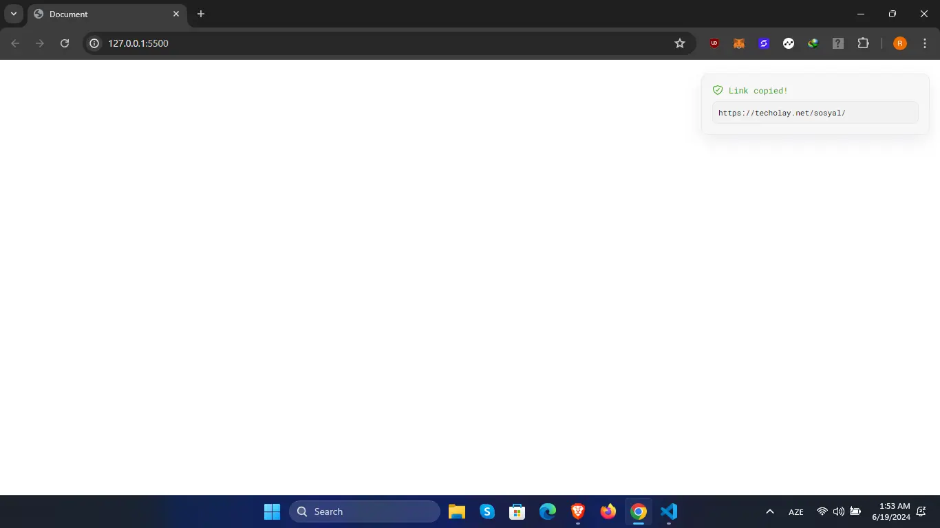
Task: Open the MetaMask fox extension
Action: click(x=738, y=43)
